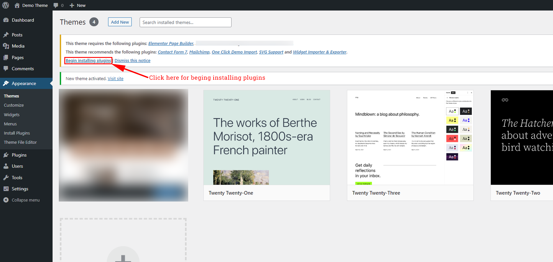
Task: Open the Elementor Page Builder link
Action: pyautogui.click(x=171, y=43)
